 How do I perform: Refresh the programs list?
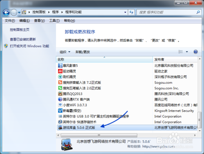(131, 12)
